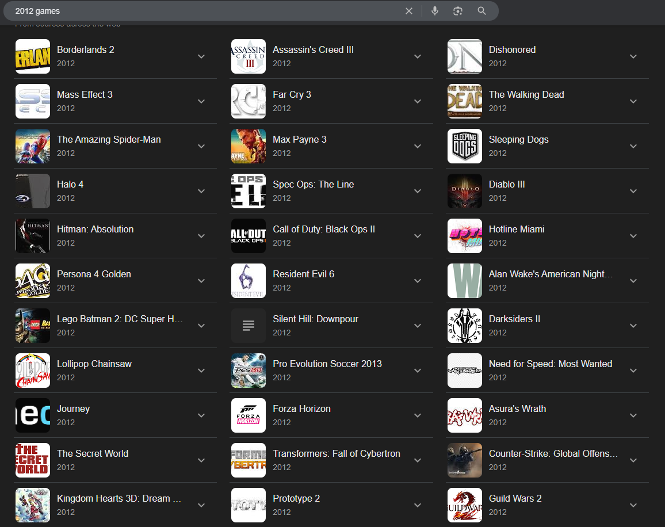
Task: Open the Diablo III cover thumbnail
Action: point(465,191)
